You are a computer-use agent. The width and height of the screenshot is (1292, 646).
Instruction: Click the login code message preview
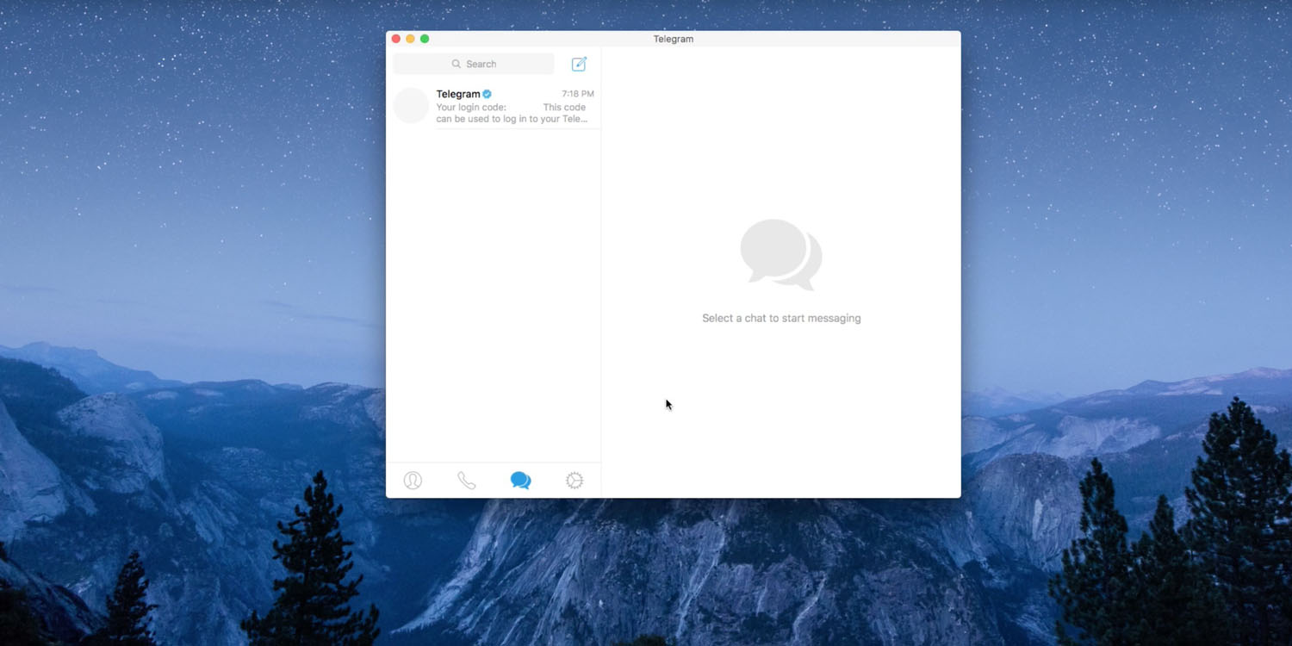point(511,113)
